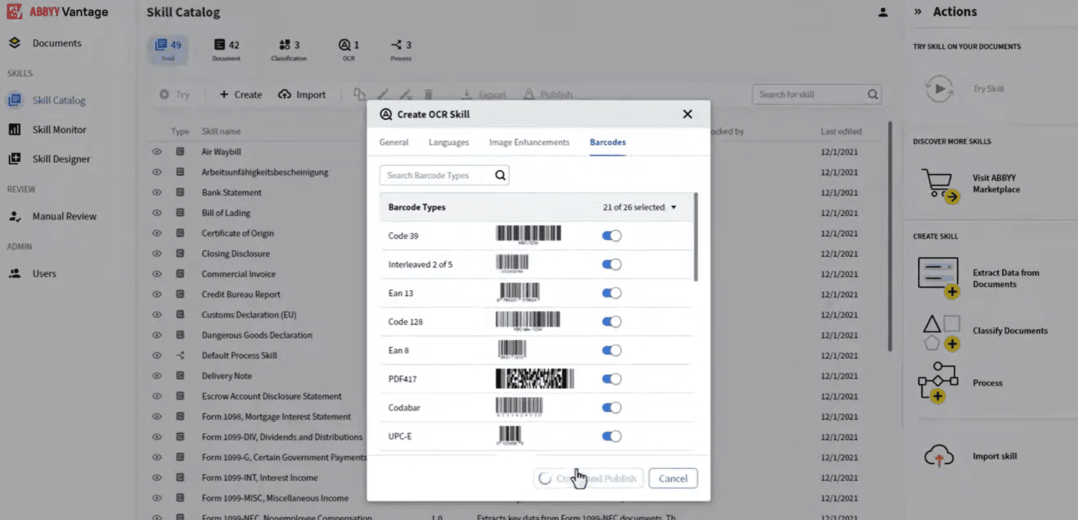Click Try Skill link in Actions
The image size is (1078, 520).
[988, 89]
